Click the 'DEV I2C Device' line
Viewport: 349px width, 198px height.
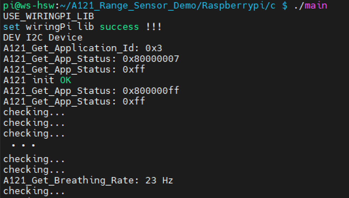[43, 37]
